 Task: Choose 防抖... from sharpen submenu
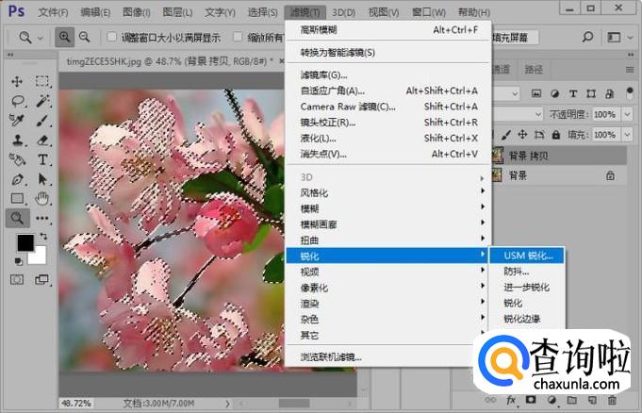pos(527,272)
